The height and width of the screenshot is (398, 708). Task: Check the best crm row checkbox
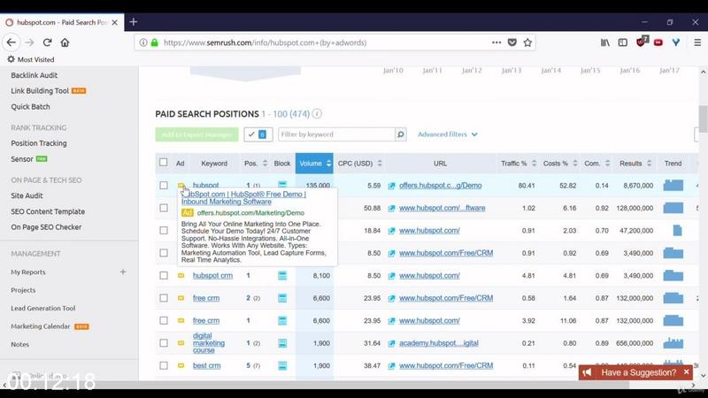pos(164,365)
